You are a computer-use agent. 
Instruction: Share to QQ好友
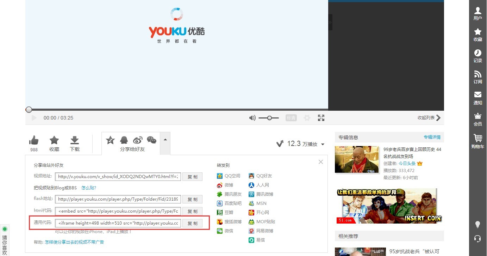click(260, 176)
